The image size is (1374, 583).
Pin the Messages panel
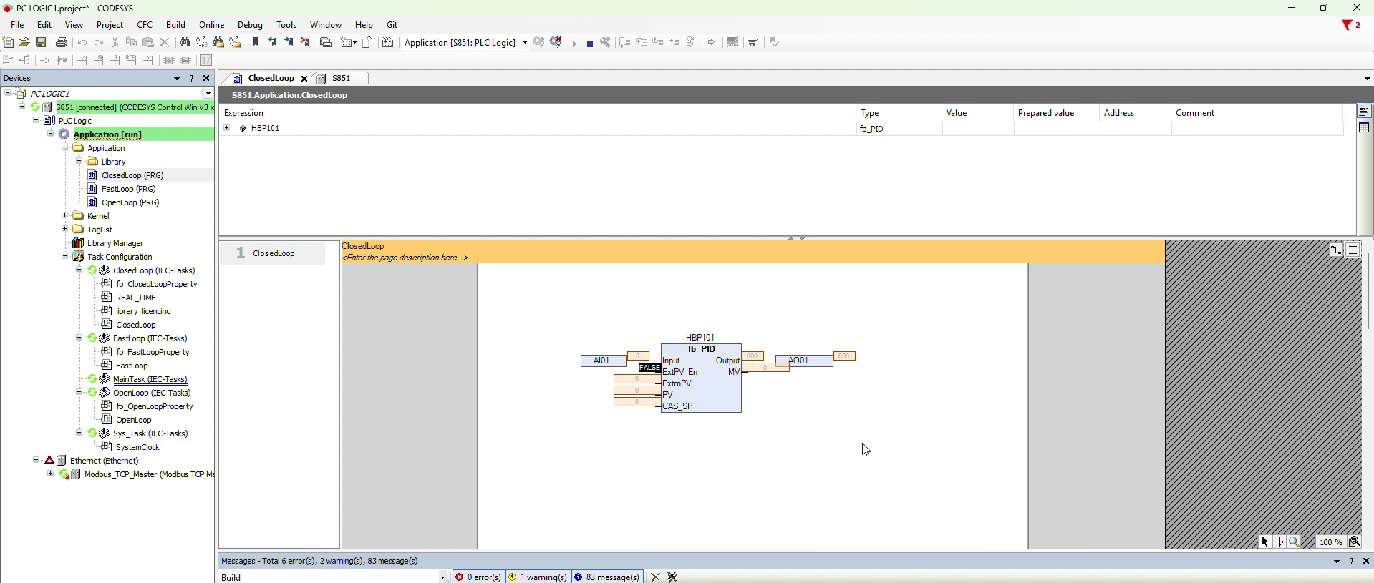point(1352,561)
